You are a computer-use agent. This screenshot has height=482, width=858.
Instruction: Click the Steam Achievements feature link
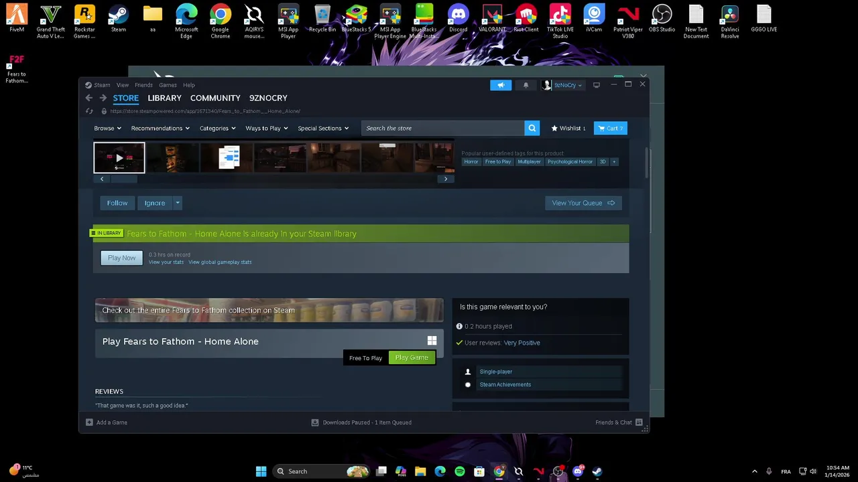[x=505, y=384]
